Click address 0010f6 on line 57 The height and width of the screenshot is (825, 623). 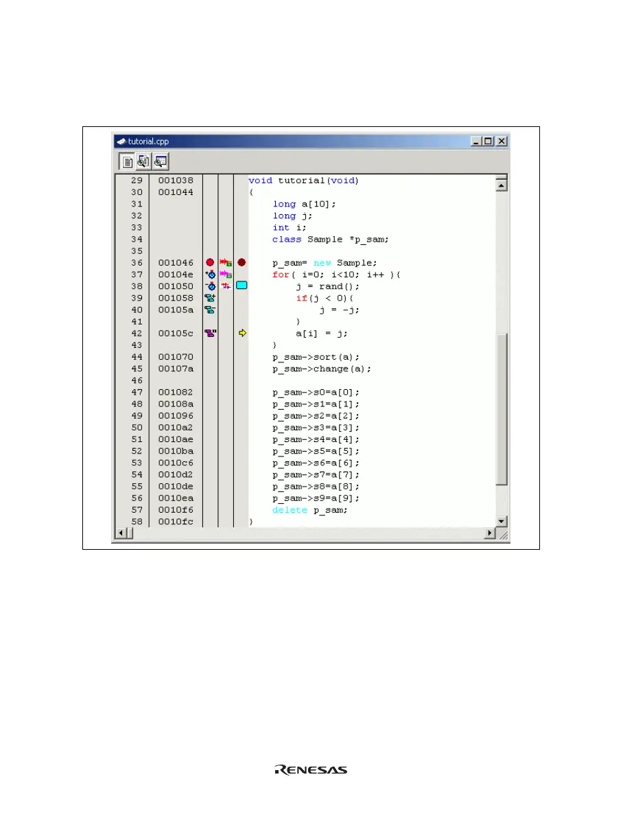(x=176, y=510)
